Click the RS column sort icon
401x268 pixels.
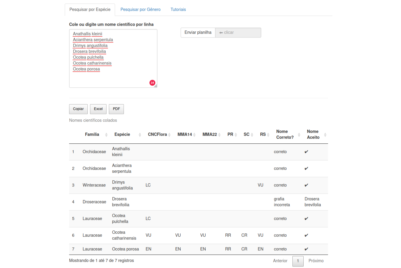pyautogui.click(x=268, y=135)
